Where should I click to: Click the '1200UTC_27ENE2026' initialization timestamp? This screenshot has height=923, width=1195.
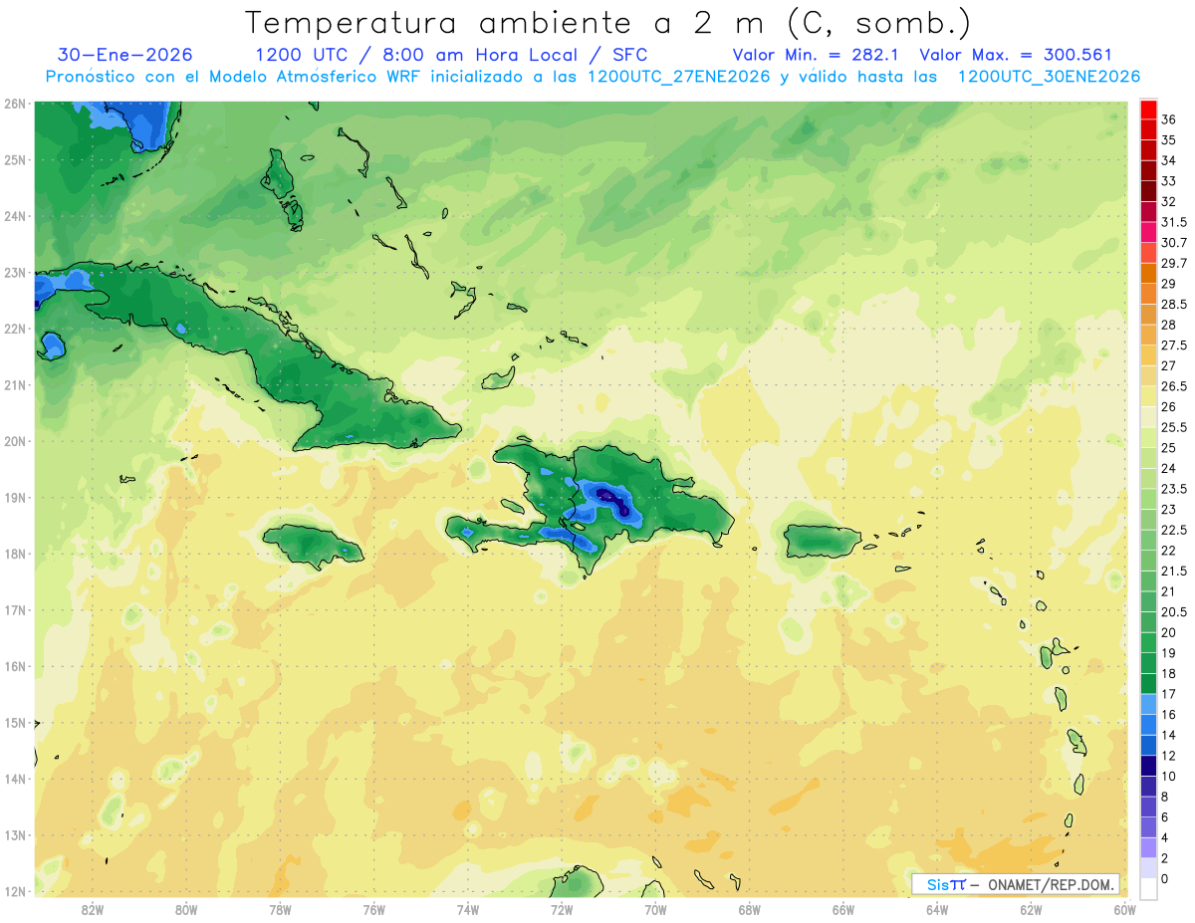679,77
